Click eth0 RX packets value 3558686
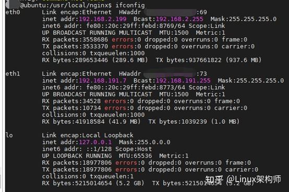The image size is (289, 192). (95, 40)
